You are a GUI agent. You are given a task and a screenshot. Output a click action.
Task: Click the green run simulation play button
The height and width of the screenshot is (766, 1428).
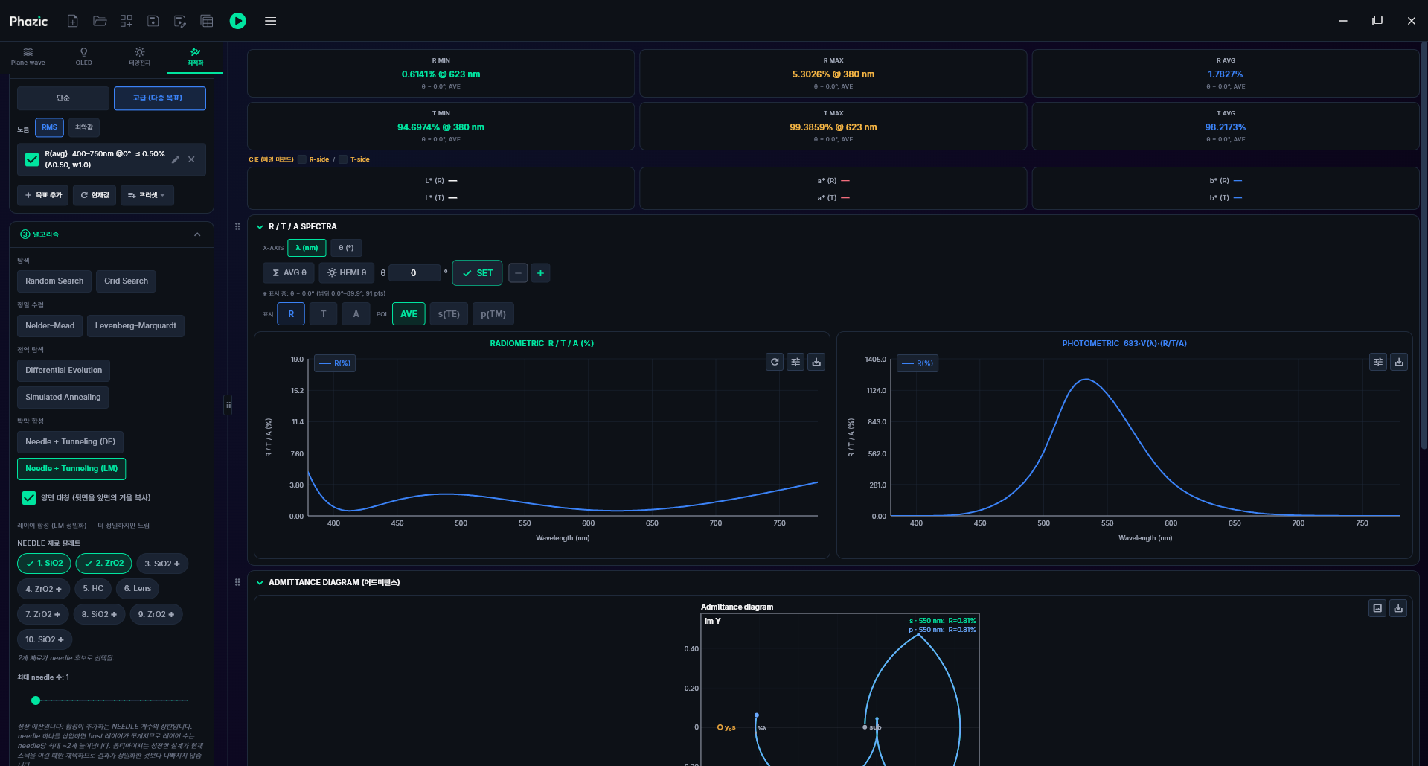click(237, 21)
